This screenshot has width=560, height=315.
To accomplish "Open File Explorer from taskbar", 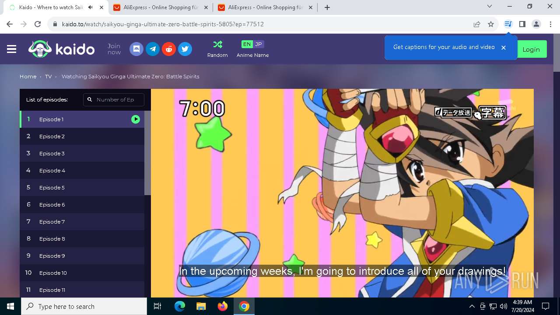I will click(201, 306).
